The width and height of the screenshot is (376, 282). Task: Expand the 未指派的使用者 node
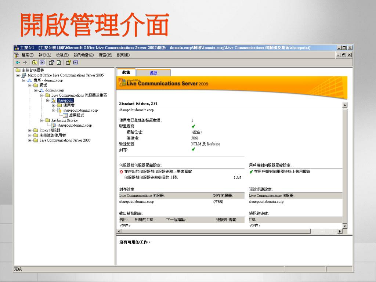click(x=30, y=135)
